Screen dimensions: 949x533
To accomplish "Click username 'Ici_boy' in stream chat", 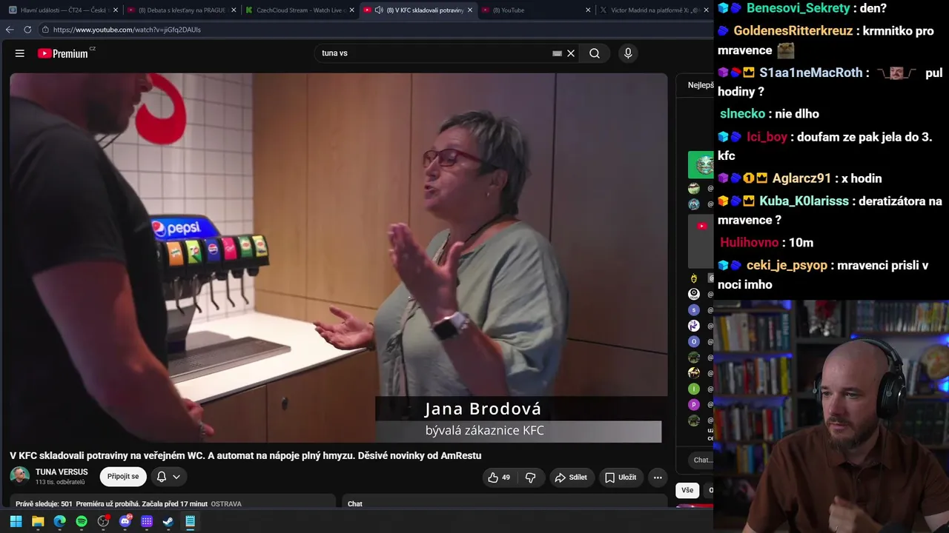I will (767, 137).
